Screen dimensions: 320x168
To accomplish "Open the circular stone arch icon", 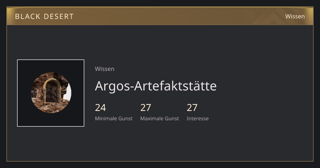I will pyautogui.click(x=51, y=93).
